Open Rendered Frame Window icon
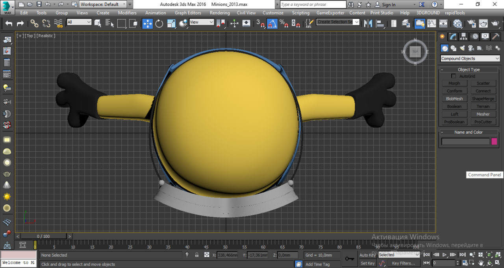 pos(483,24)
